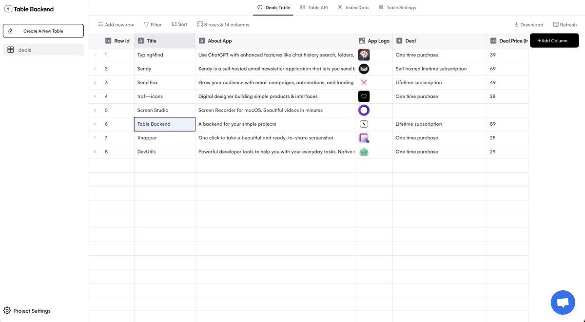Click the deal price 25 cell
Viewport: 585px width, 322px height.
tap(507, 138)
